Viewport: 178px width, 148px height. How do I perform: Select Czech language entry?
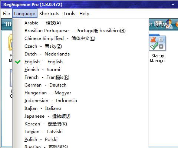(x=81, y=46)
